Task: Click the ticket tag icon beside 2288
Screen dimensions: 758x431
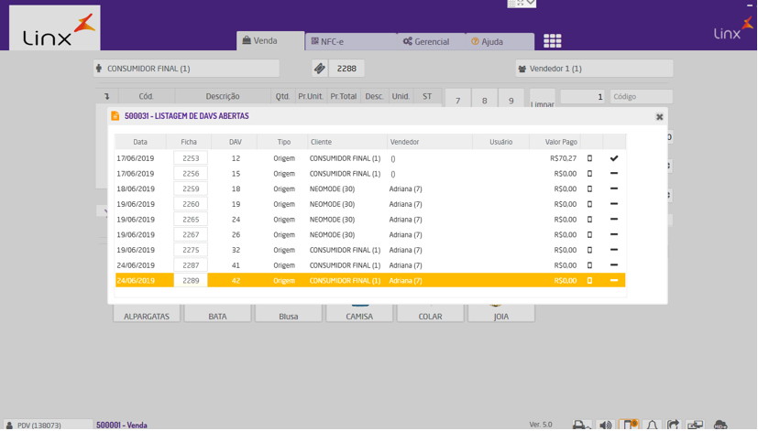Action: pyautogui.click(x=319, y=69)
